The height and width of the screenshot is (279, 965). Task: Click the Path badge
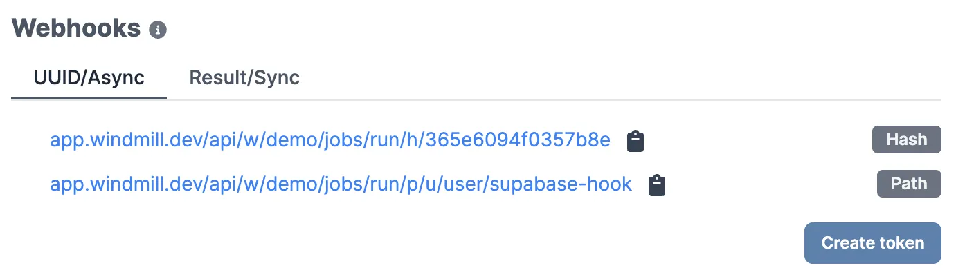coord(909,184)
